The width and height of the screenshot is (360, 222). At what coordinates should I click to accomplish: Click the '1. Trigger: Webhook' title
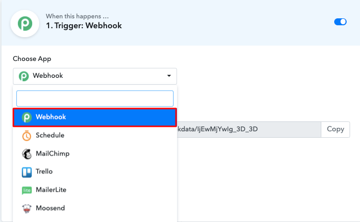click(x=84, y=25)
